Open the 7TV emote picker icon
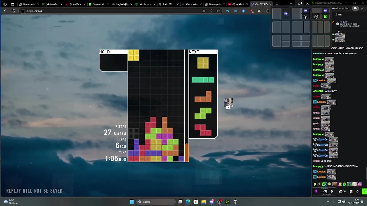This screenshot has height=206, width=367. coord(326,192)
